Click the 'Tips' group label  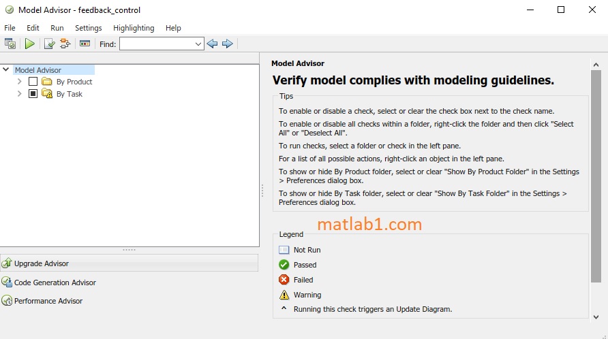click(x=286, y=96)
